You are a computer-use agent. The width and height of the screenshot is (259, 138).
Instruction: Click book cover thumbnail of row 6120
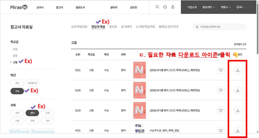(140, 90)
